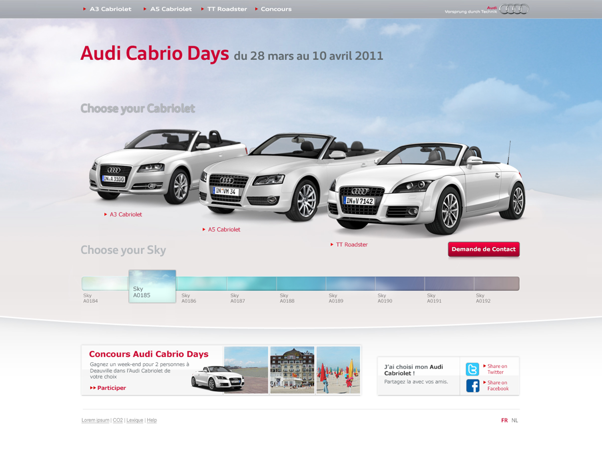
Task: Click the Facebook logo icon
Action: tap(473, 386)
